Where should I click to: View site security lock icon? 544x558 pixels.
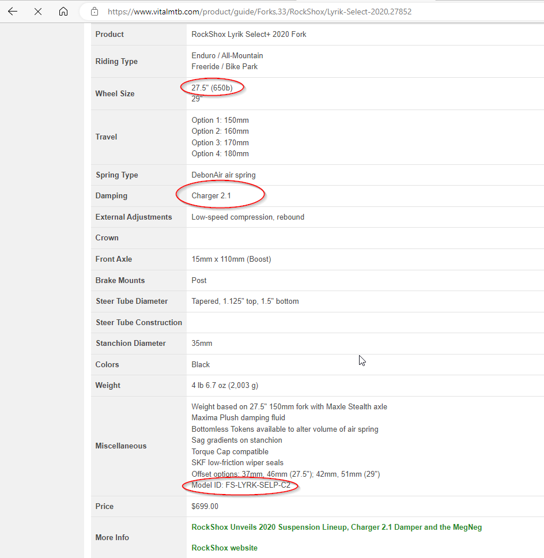[x=95, y=12]
